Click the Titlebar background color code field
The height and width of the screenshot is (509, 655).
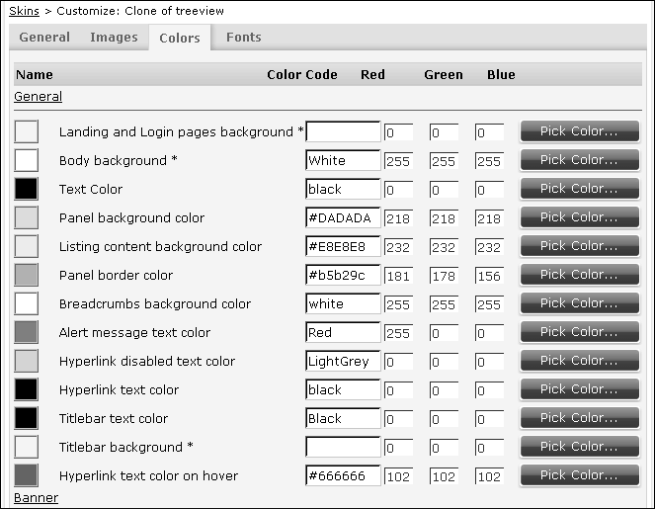tap(343, 447)
